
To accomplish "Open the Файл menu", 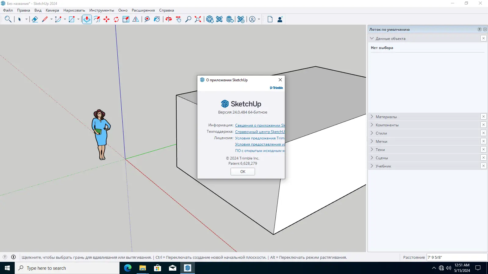I will [8, 10].
